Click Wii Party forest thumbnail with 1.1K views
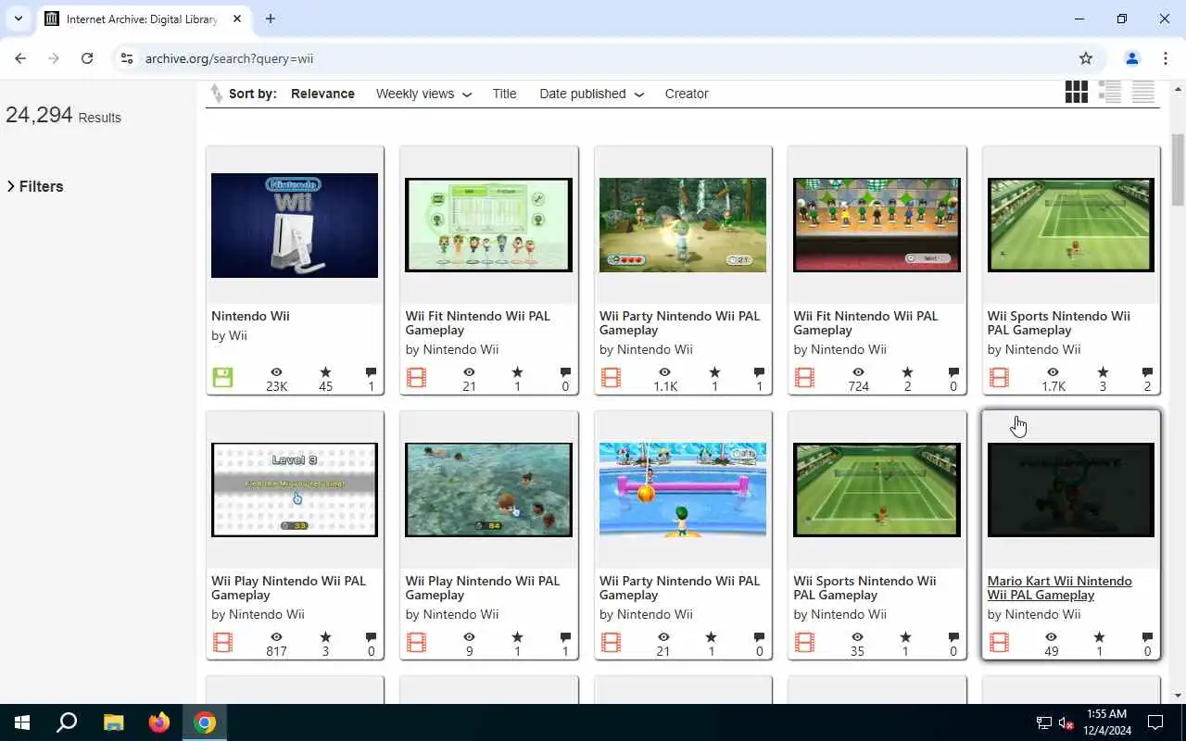Screen dimensions: 1186x741 683,225
